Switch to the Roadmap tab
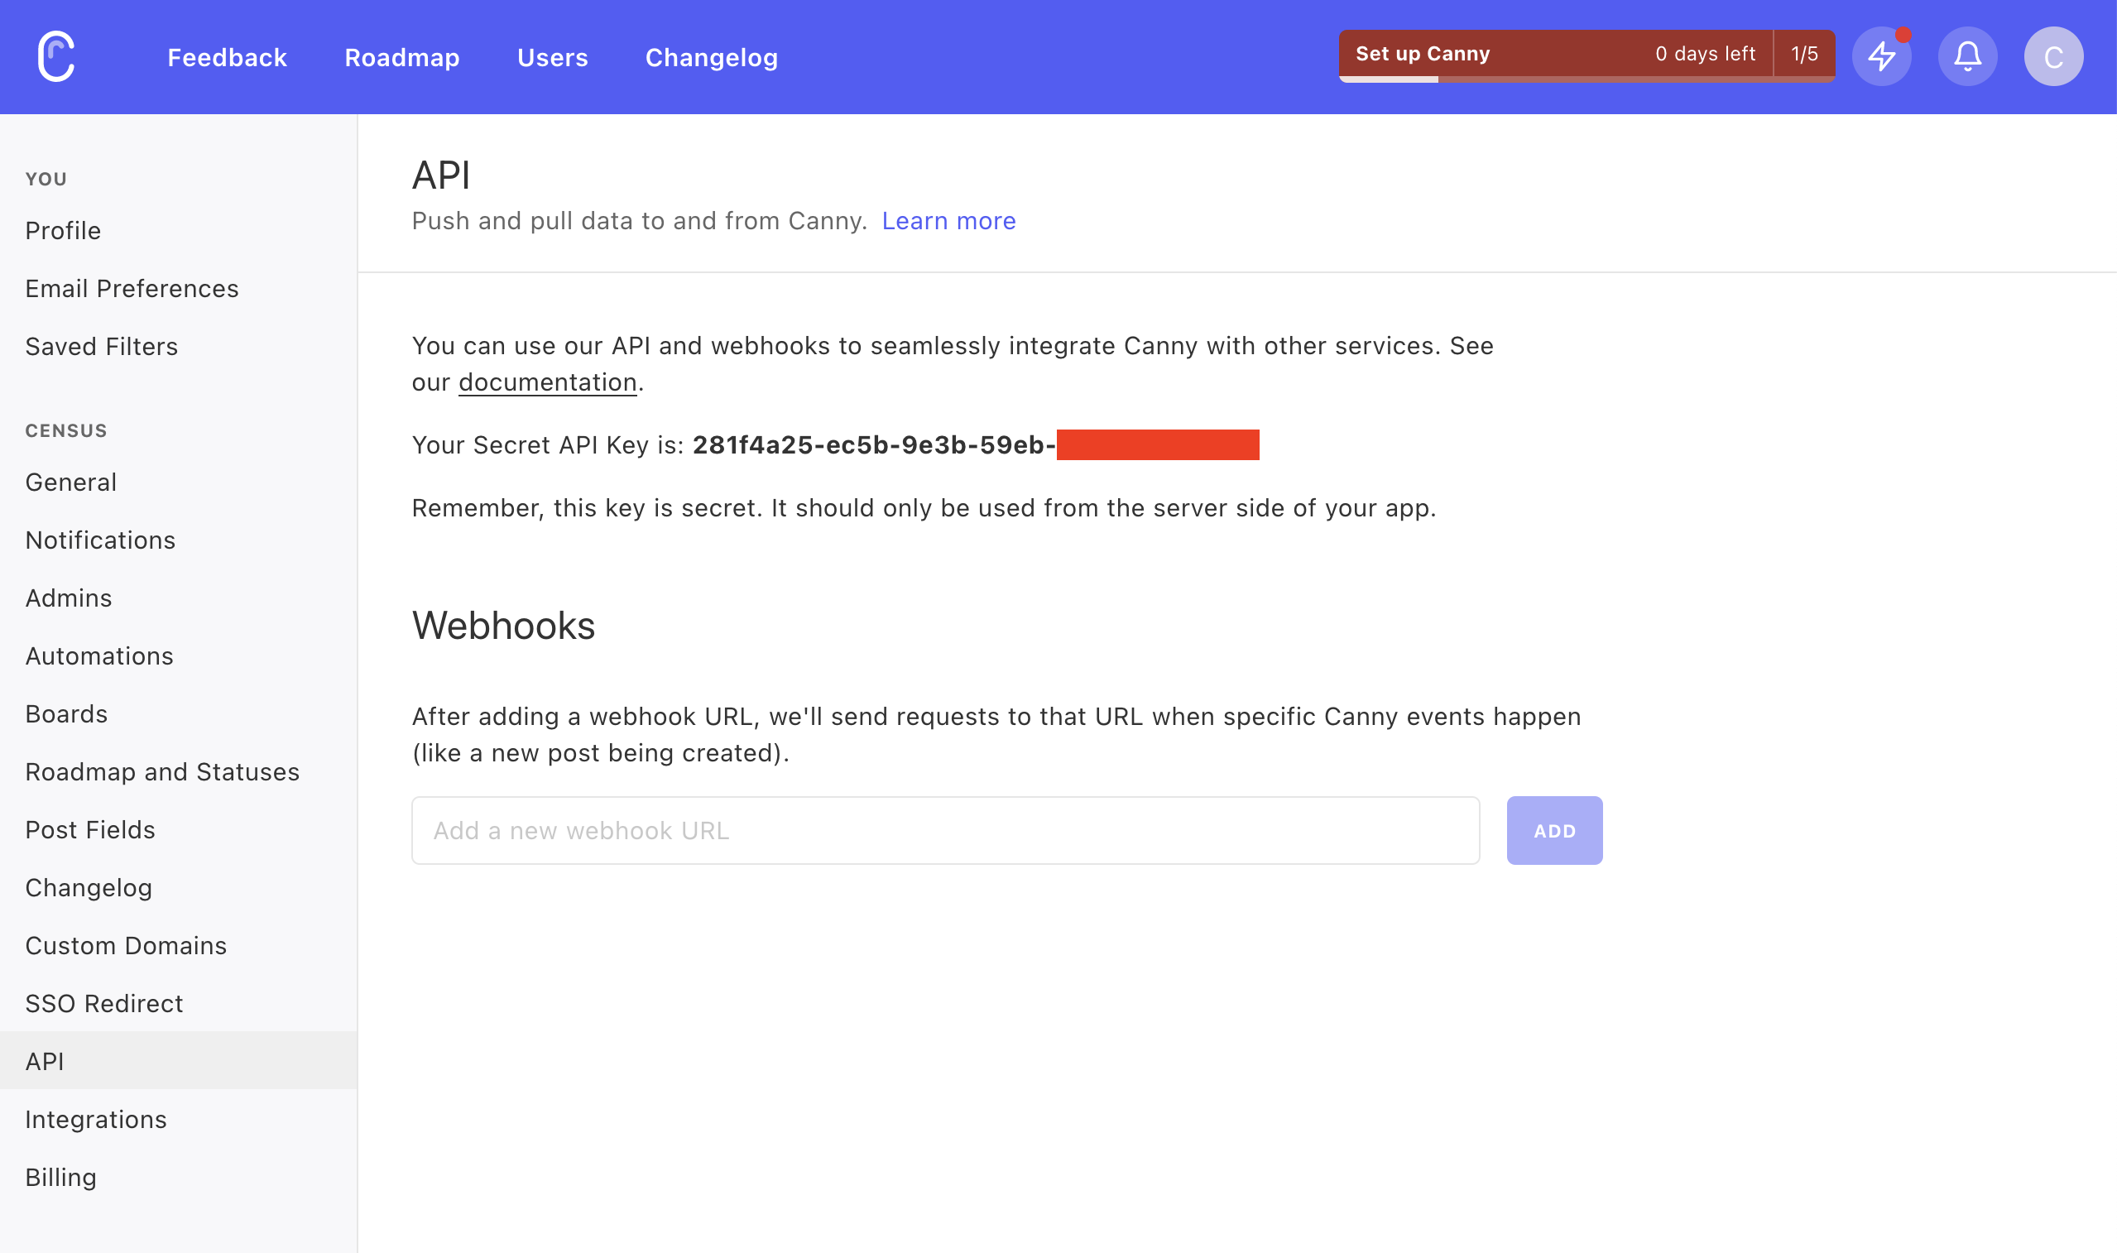This screenshot has height=1253, width=2117. 401,57
